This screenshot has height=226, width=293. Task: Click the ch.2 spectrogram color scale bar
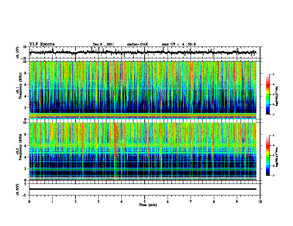tap(267, 155)
